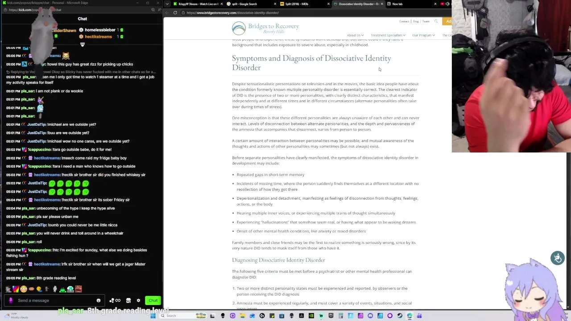Image resolution: width=571 pixels, height=321 pixels.
Task: Open the chat shop store icon
Action: [128, 300]
